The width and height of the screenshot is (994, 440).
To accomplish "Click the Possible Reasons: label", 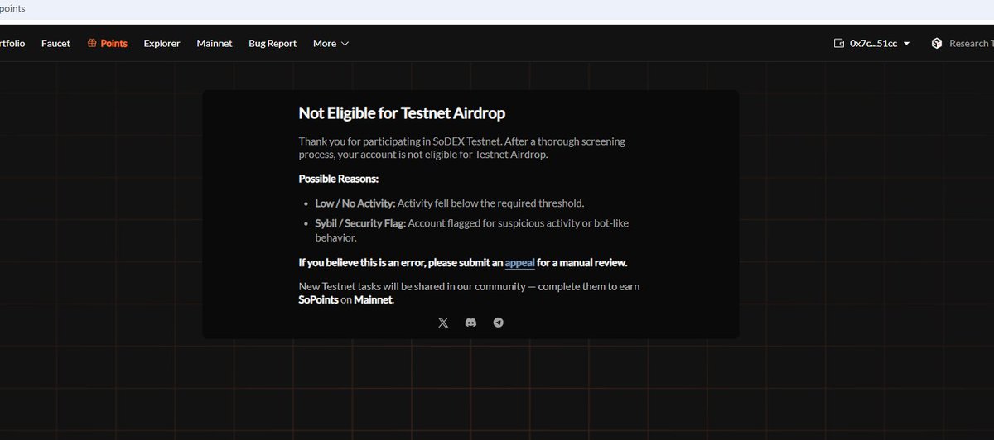I will [x=338, y=179].
